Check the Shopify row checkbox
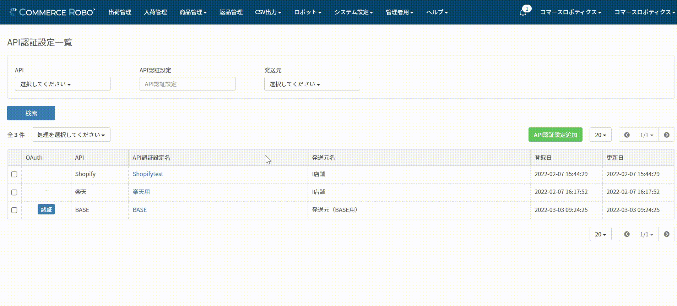This screenshot has height=306, width=677. pyautogui.click(x=14, y=174)
